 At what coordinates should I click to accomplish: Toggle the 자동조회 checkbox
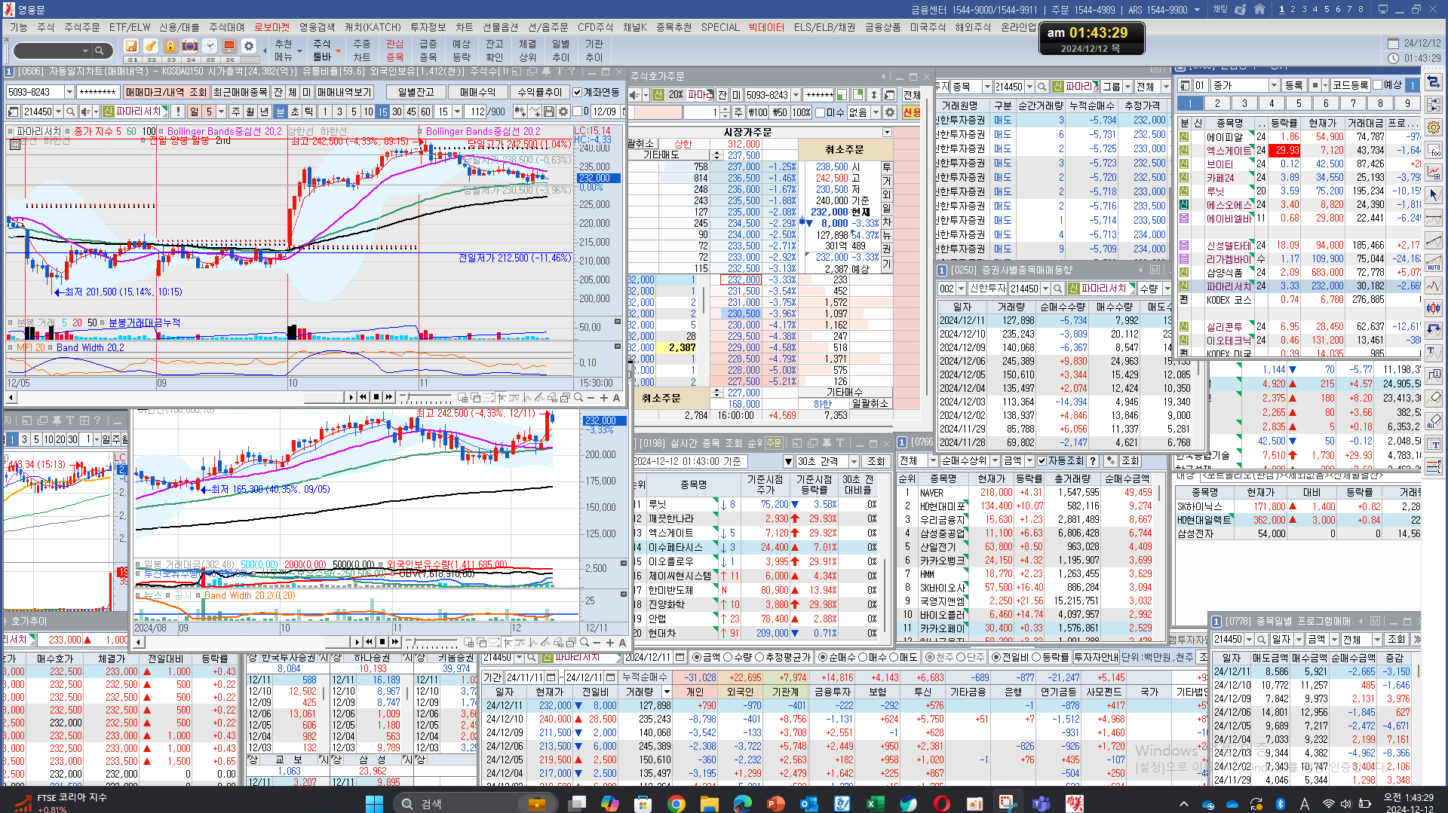(x=1042, y=460)
